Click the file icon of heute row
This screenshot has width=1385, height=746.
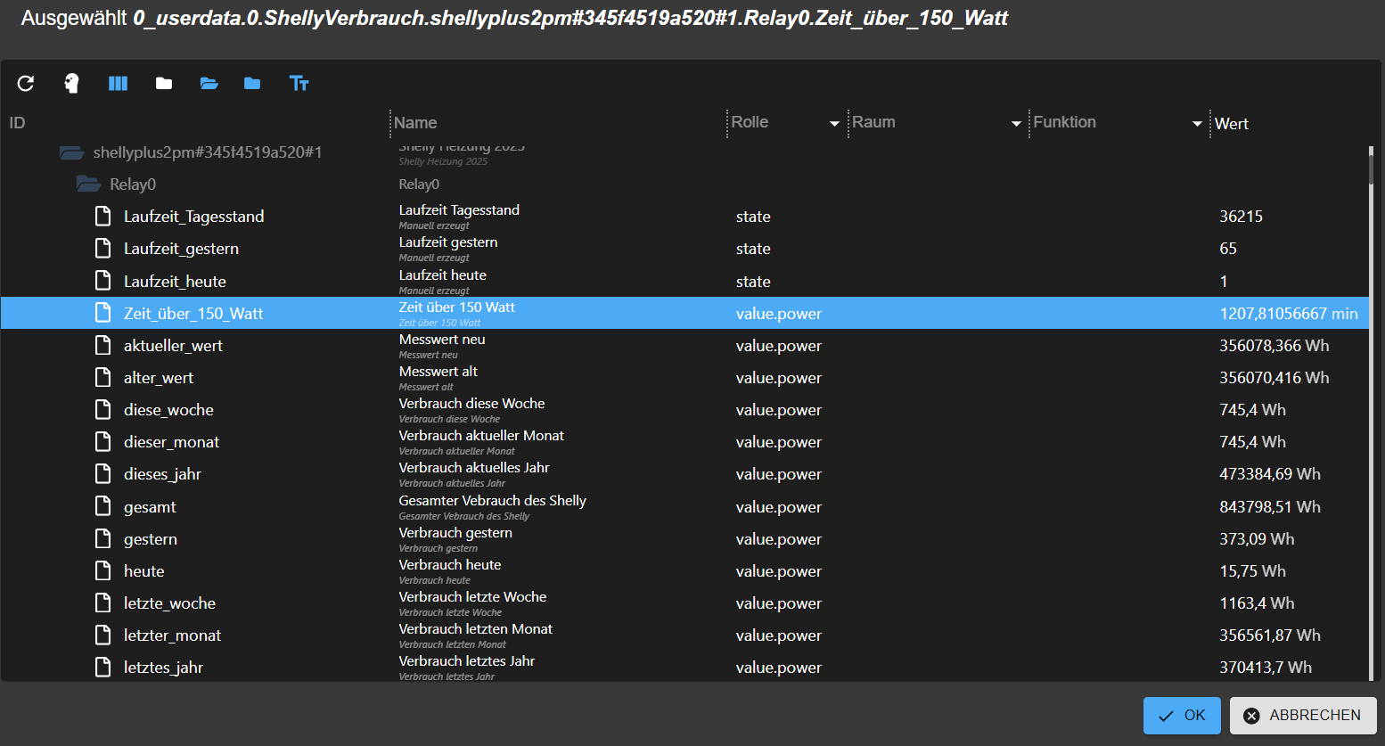[103, 570]
